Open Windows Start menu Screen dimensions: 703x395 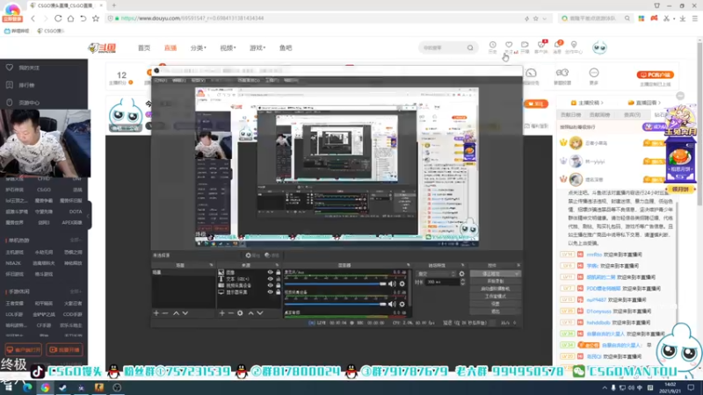tap(9, 388)
